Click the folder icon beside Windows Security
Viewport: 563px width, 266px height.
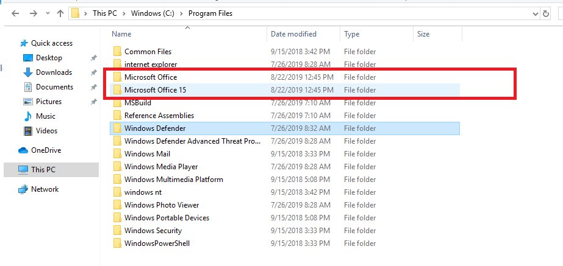(117, 231)
